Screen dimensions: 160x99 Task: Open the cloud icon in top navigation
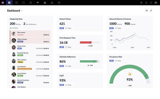click(38, 3)
